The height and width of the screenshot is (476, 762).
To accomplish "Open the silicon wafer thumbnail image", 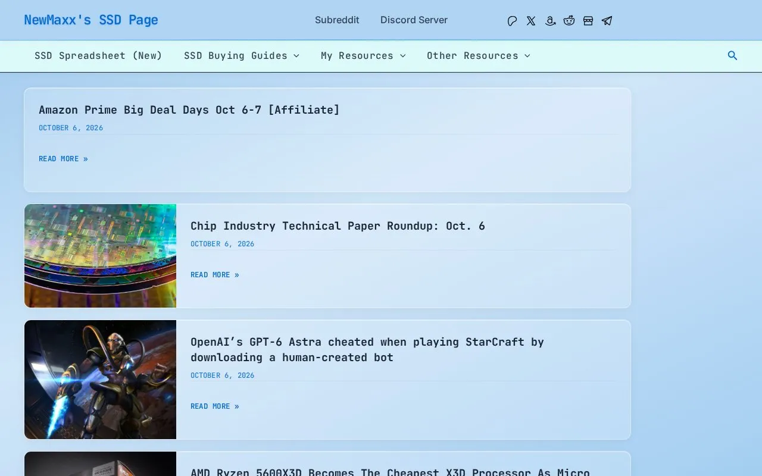I will [x=101, y=256].
